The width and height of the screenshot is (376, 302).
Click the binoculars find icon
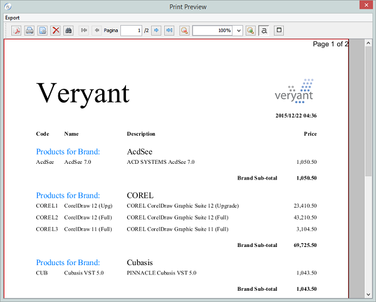click(x=69, y=30)
